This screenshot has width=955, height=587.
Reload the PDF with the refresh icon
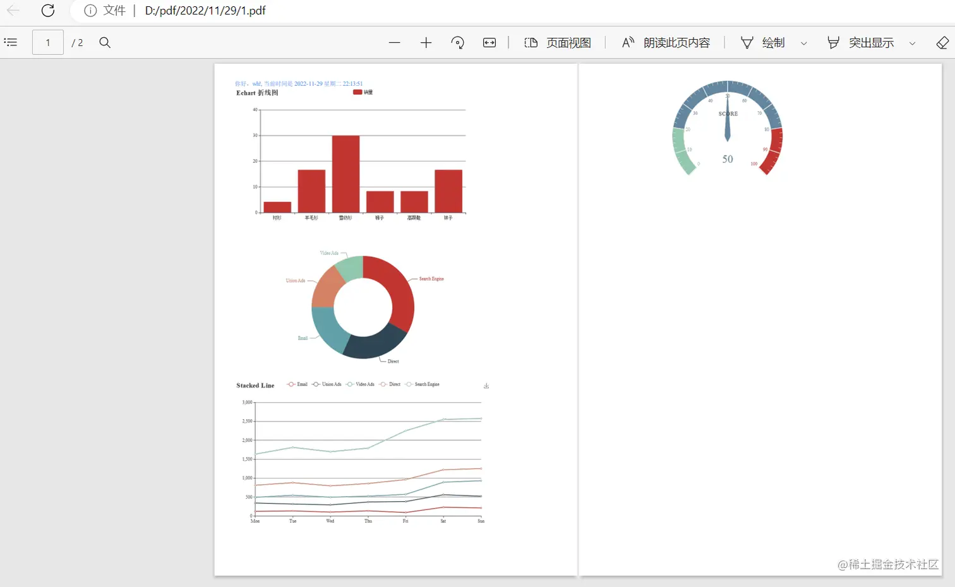coord(48,11)
